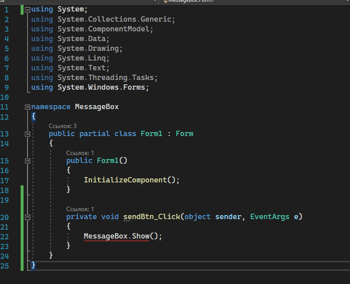Viewport: 350px width, 284px height.
Task: Collapse the sendBtn_Click method
Action: click(27, 217)
